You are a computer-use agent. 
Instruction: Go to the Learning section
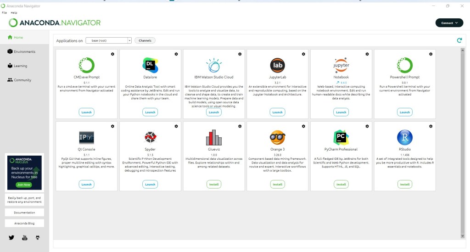click(x=20, y=66)
